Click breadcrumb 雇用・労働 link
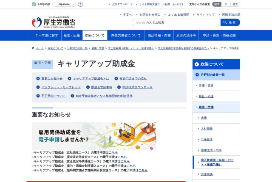Screen dimensions: 272x182 click(x=98, y=48)
